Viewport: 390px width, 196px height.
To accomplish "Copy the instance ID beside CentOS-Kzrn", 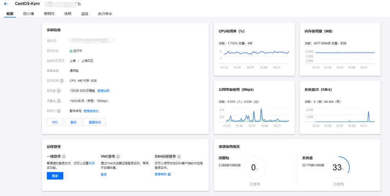I will (x=79, y=4).
